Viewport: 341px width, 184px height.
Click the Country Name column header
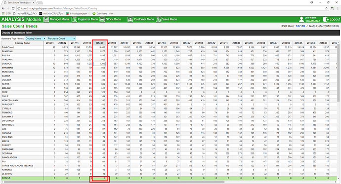pos(22,43)
